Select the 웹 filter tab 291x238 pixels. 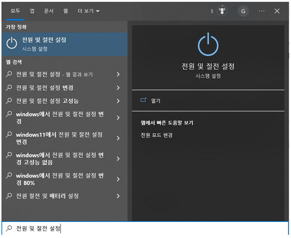[x=66, y=11]
